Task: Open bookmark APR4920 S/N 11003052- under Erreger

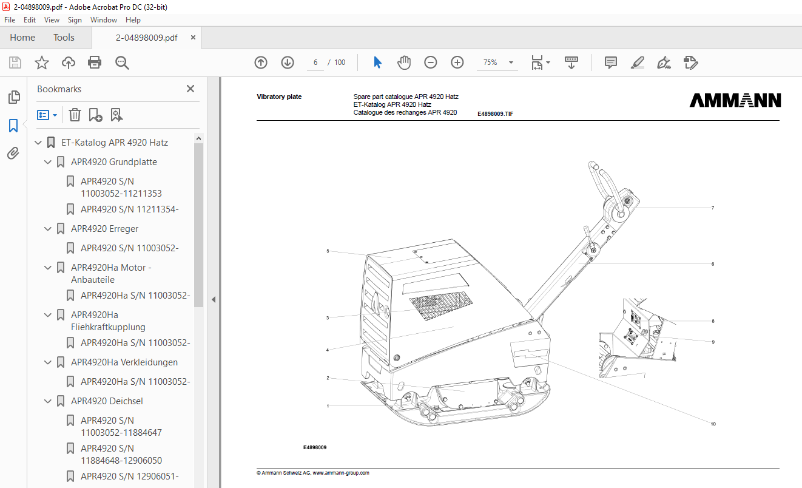Action: pyautogui.click(x=130, y=248)
